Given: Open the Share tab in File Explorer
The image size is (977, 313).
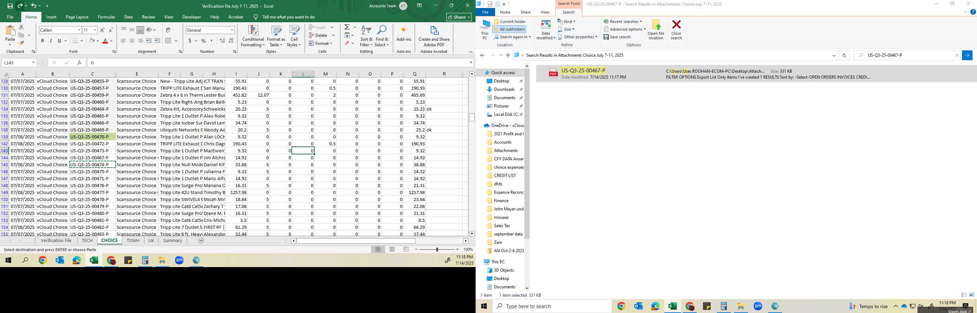Looking at the screenshot, I should coord(525,12).
